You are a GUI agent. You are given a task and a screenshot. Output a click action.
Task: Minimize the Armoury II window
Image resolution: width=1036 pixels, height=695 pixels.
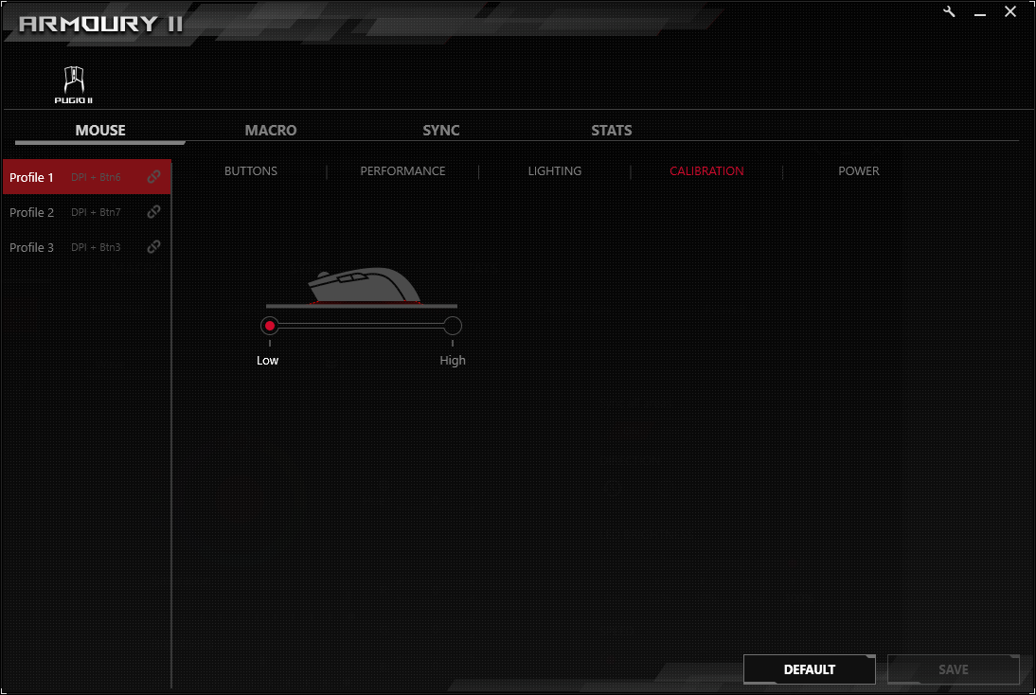980,13
